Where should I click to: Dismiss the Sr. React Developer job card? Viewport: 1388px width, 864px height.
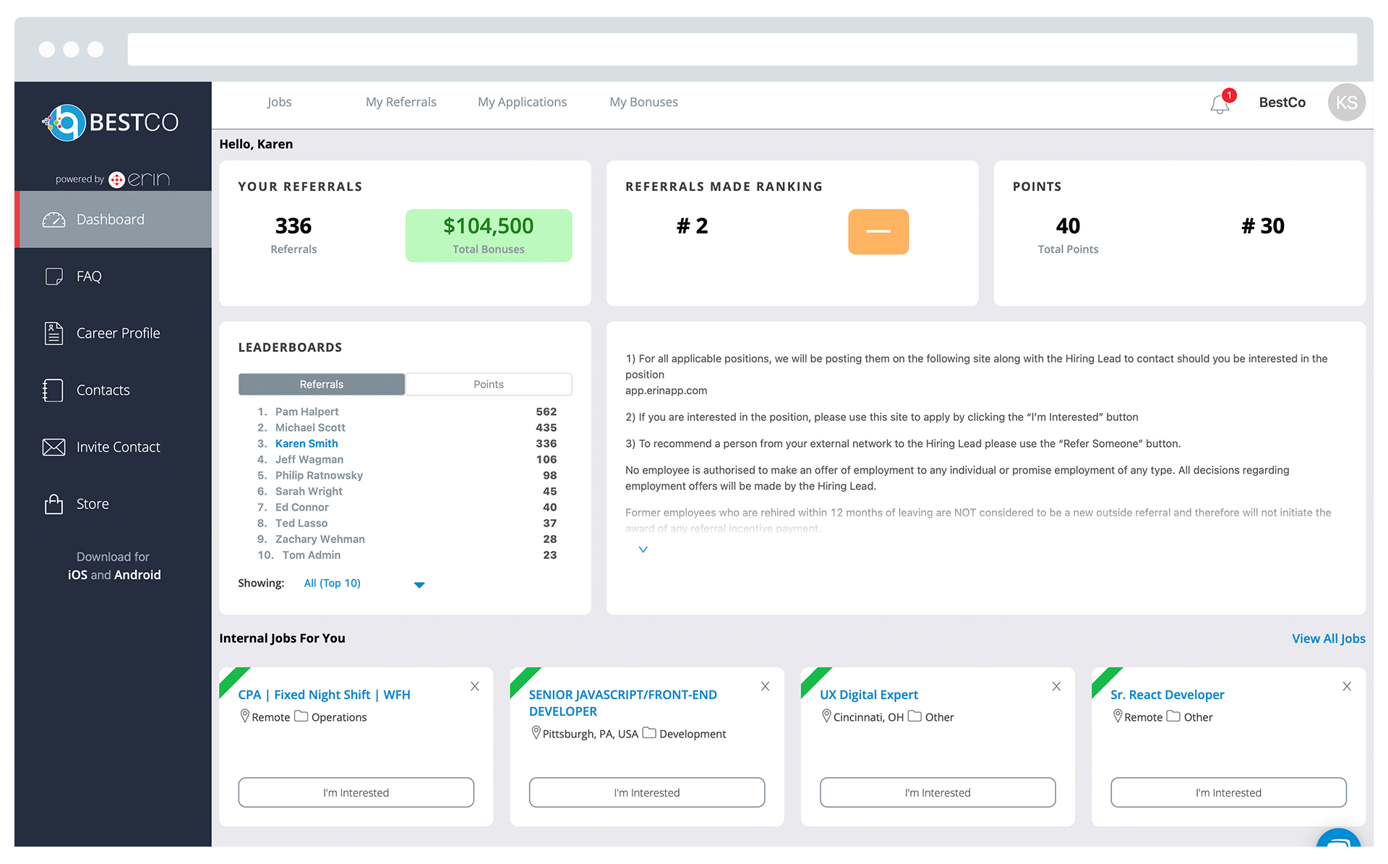[1347, 686]
